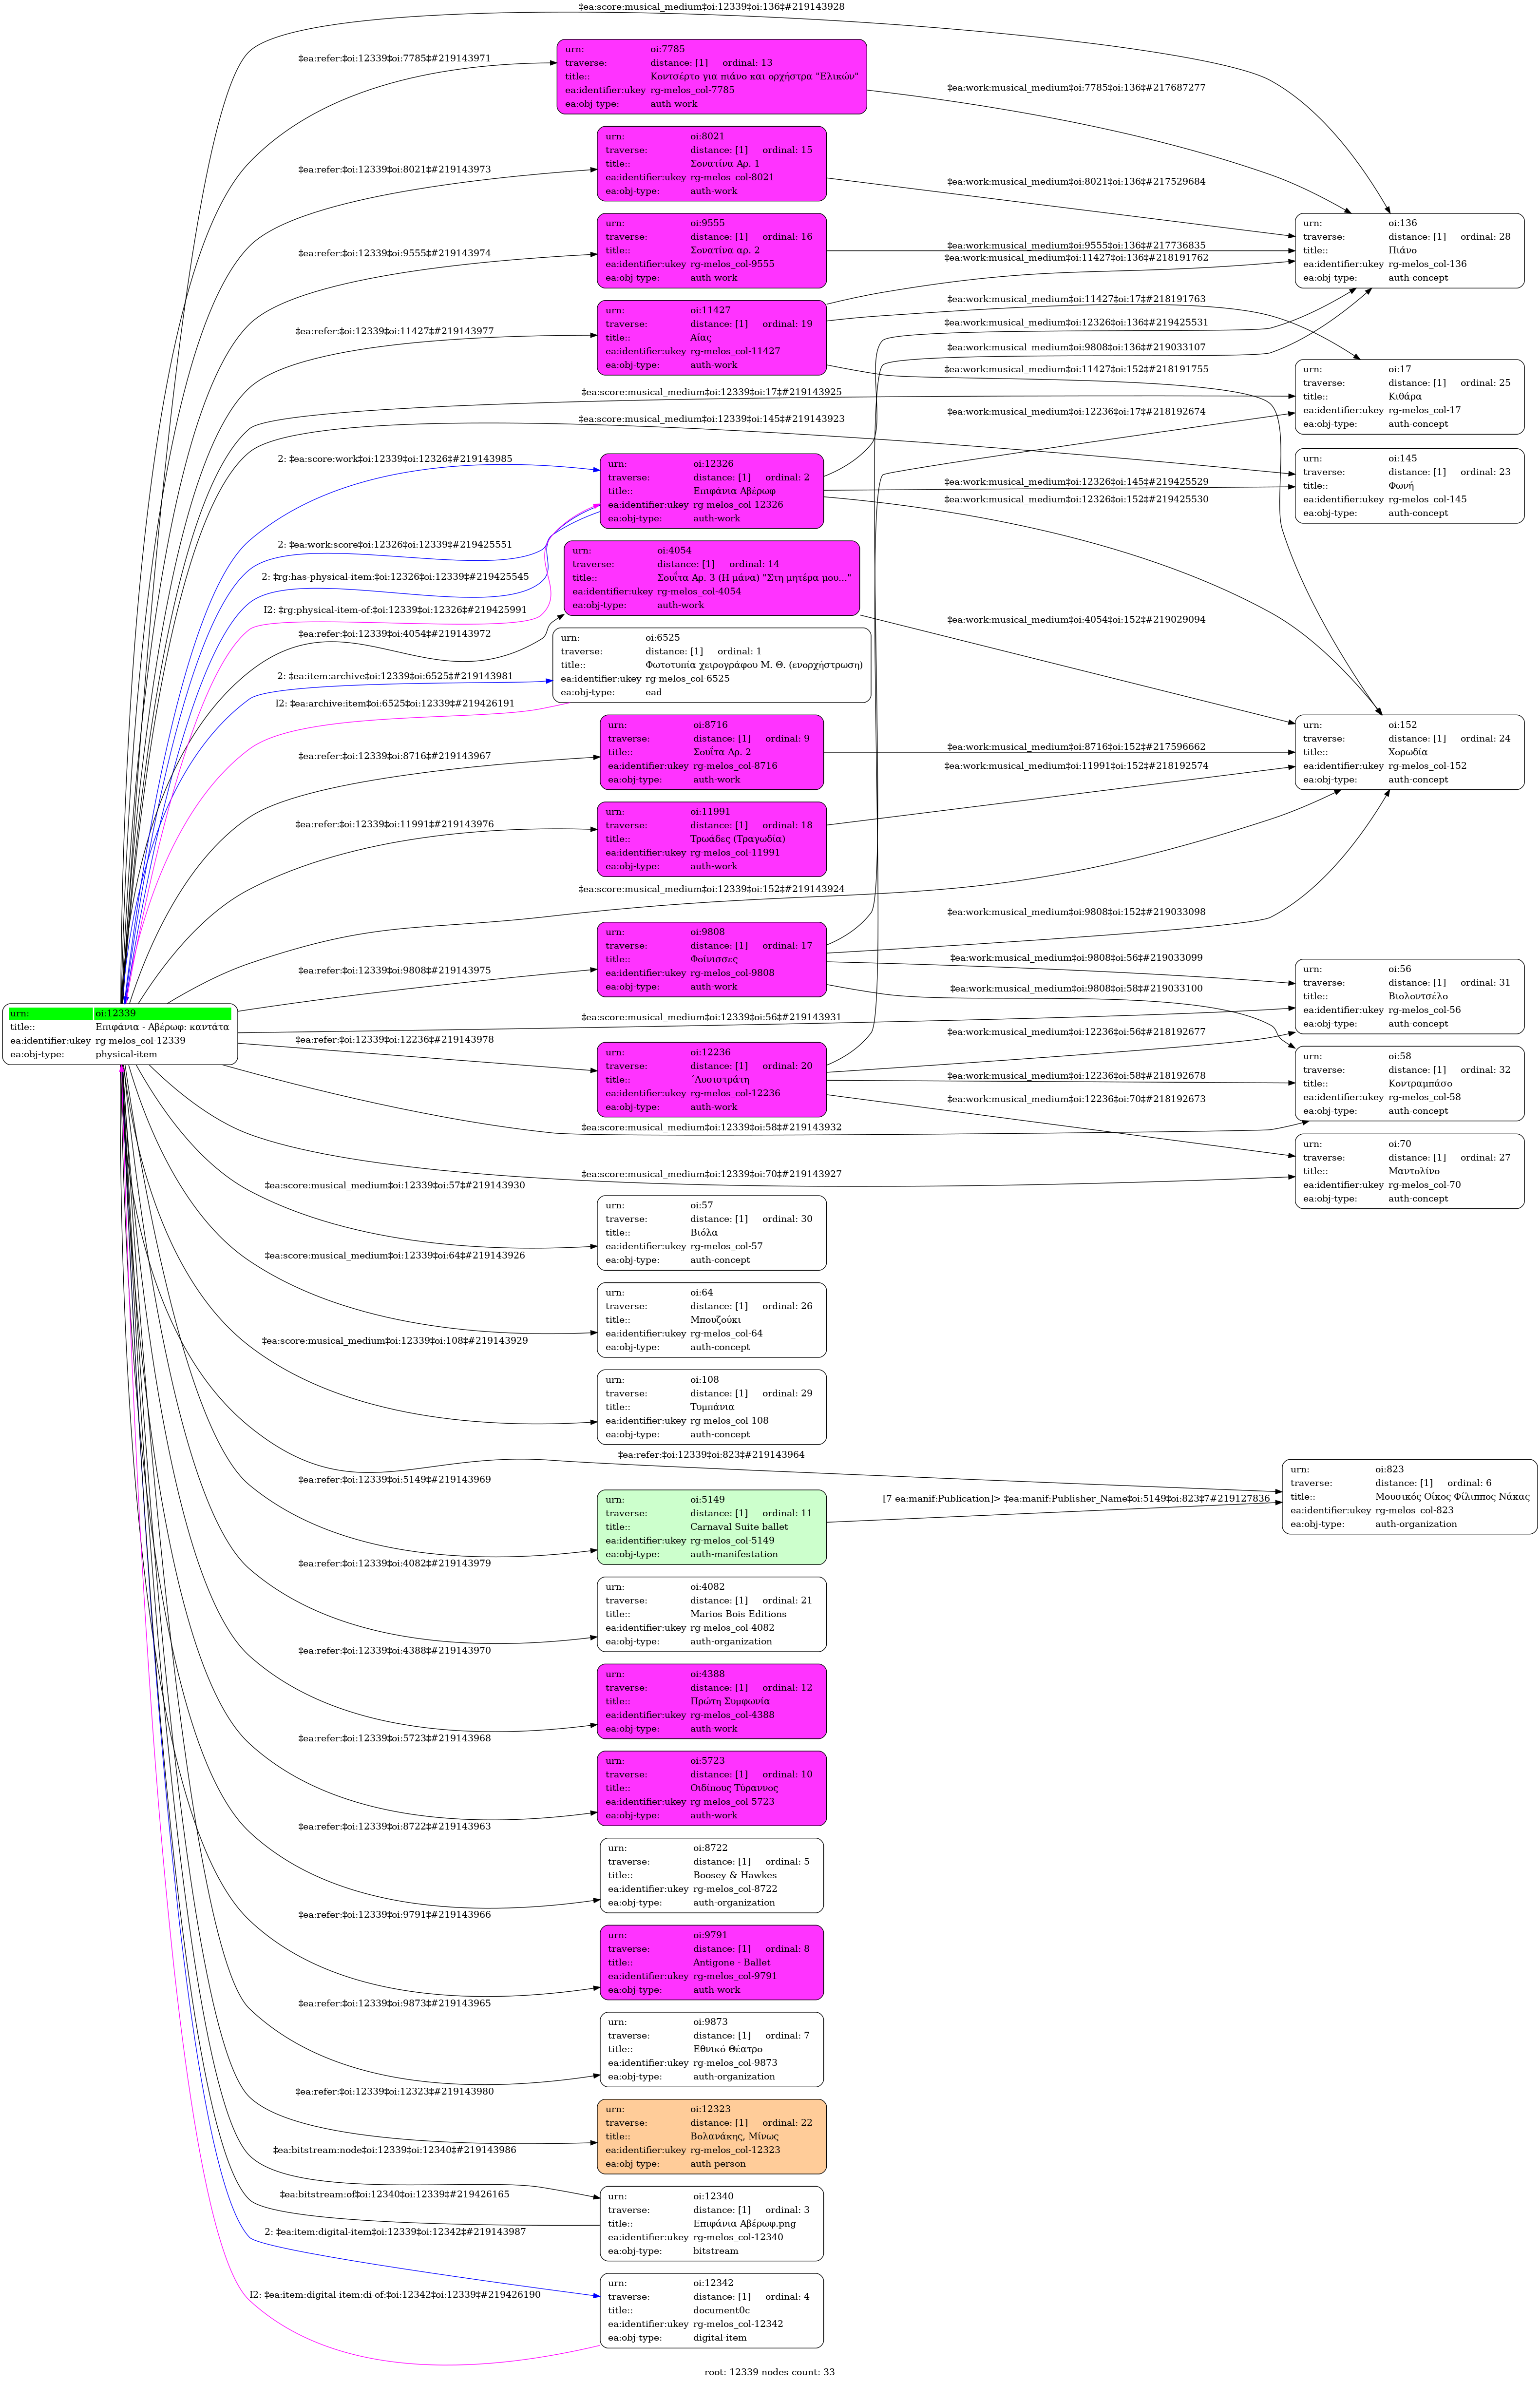
Task: Click the Επιφάνια Αβέρωφ.png bitstream node
Action: point(711,2223)
